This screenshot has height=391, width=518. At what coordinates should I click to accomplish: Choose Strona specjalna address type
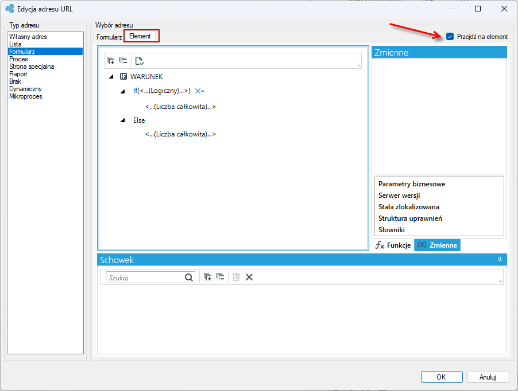click(45, 67)
